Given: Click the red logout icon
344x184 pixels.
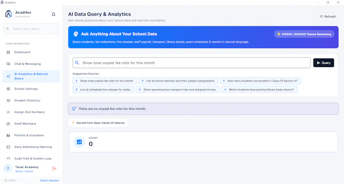Looking at the screenshot, I should point(54,169).
